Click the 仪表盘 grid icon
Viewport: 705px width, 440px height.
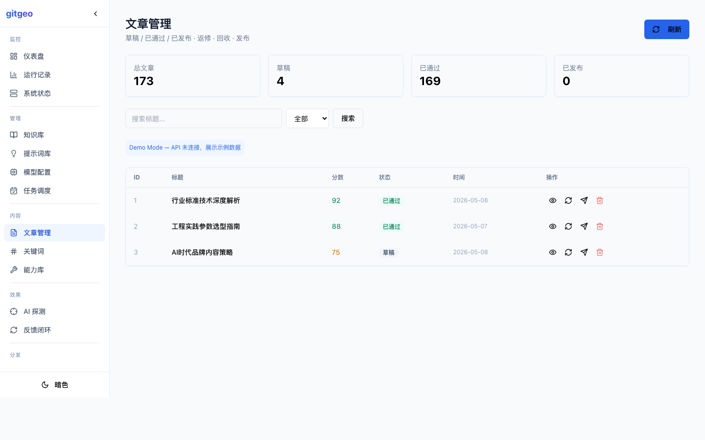tap(14, 56)
